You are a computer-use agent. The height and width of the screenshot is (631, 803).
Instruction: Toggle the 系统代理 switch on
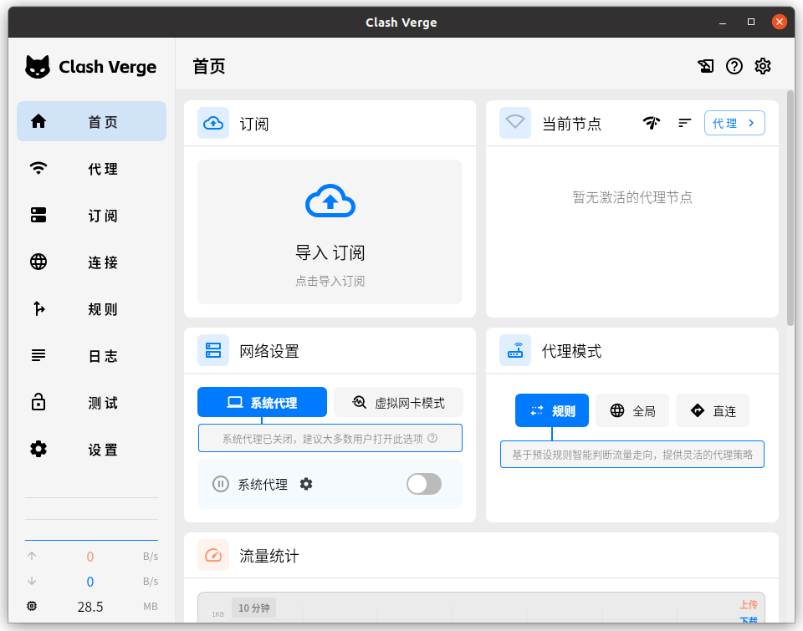click(x=424, y=484)
